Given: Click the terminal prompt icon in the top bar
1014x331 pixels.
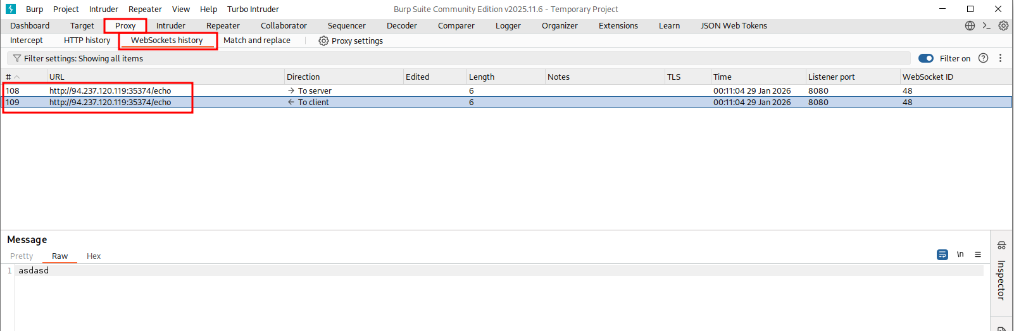Looking at the screenshot, I should (x=986, y=26).
